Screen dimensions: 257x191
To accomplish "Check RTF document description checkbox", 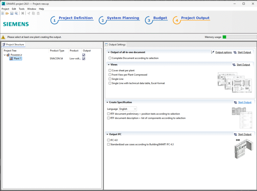I will coord(108,118).
